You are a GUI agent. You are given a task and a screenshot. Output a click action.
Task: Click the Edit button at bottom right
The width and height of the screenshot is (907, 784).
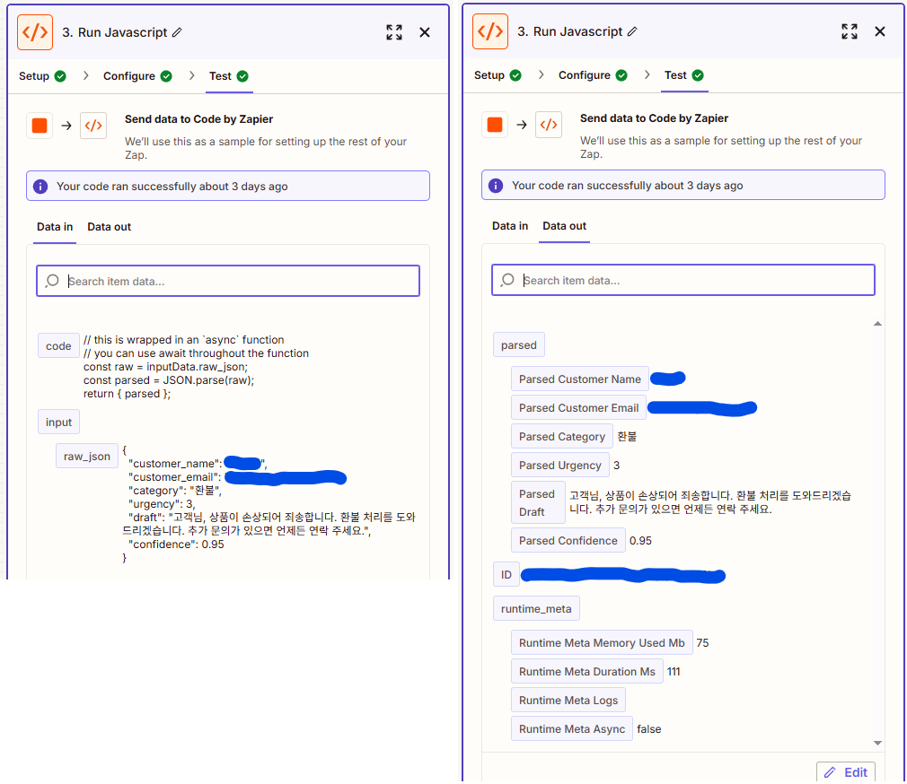point(846,772)
